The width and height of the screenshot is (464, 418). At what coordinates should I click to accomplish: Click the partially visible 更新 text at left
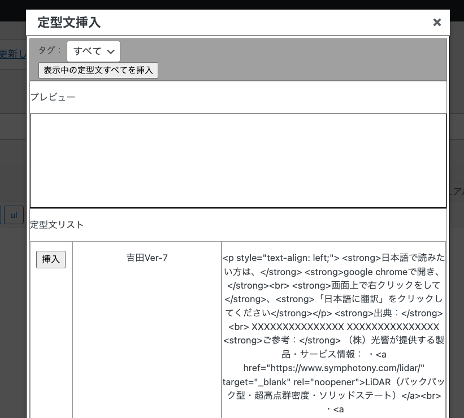pyautogui.click(x=12, y=54)
